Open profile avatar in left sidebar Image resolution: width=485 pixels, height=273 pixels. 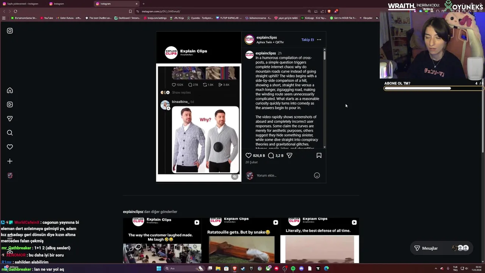point(10,175)
